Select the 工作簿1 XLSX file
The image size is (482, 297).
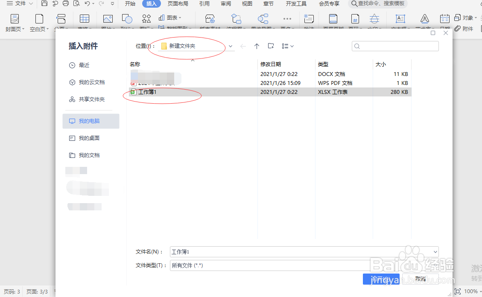(x=148, y=91)
